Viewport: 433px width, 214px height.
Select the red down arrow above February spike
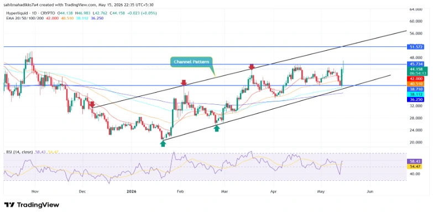pos(184,83)
